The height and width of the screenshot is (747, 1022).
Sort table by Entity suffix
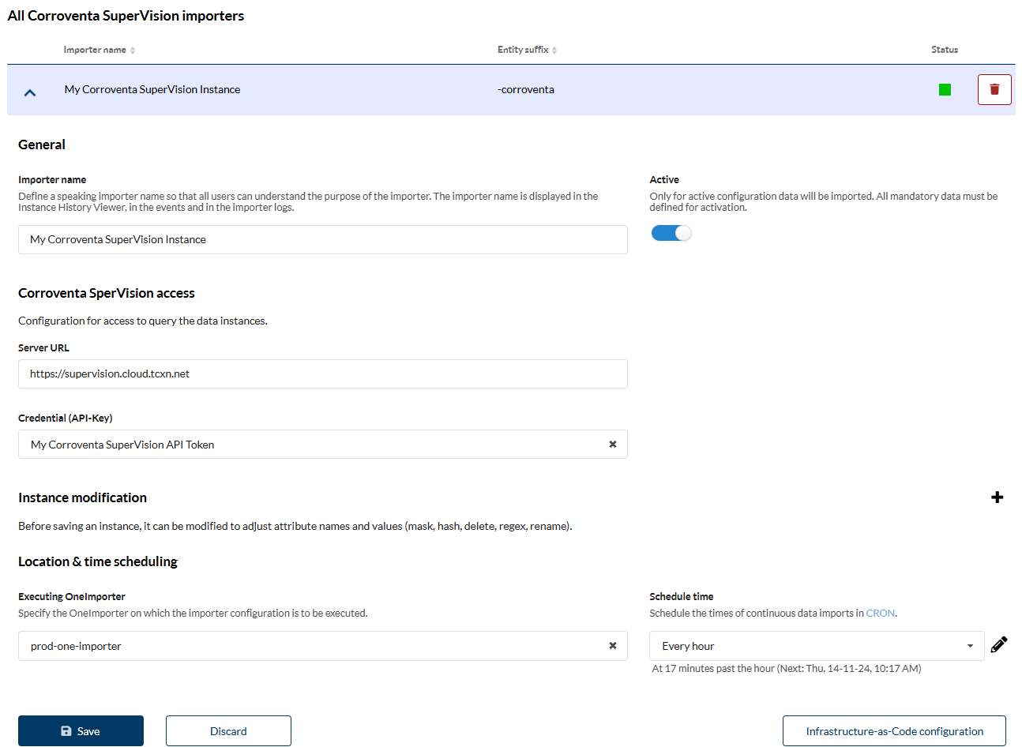[x=528, y=50]
